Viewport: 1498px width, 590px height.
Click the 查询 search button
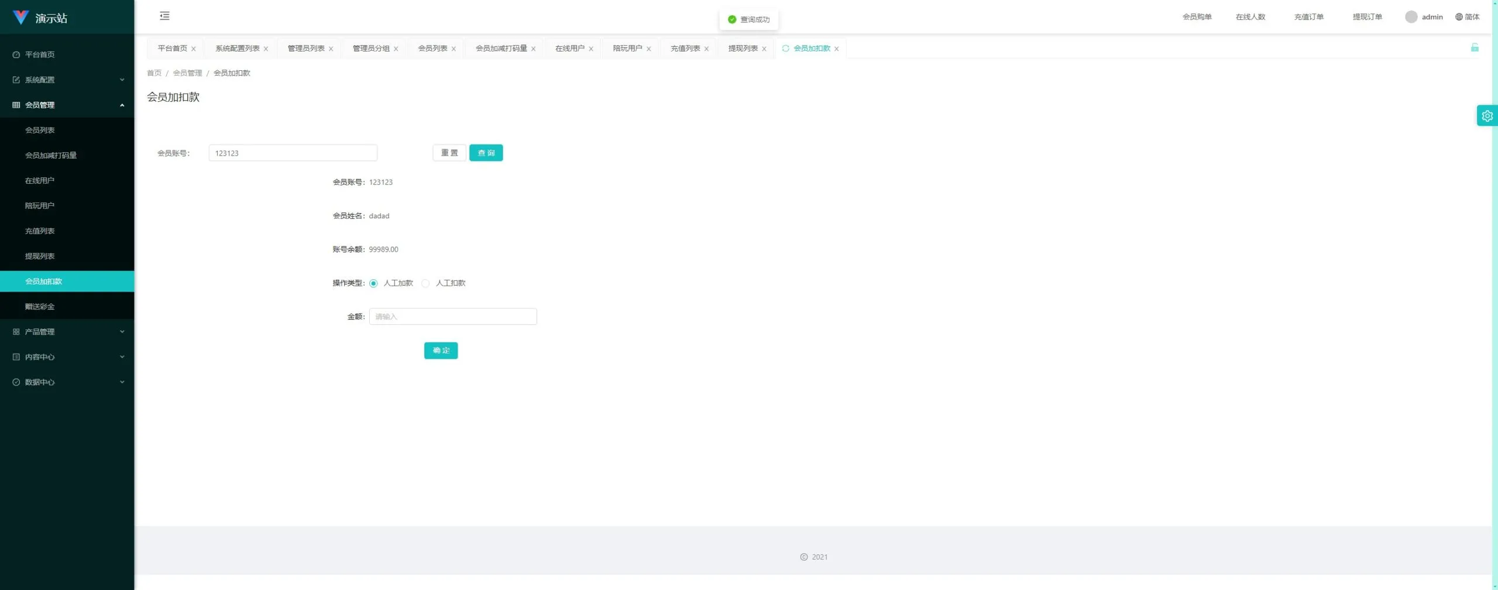(x=486, y=153)
